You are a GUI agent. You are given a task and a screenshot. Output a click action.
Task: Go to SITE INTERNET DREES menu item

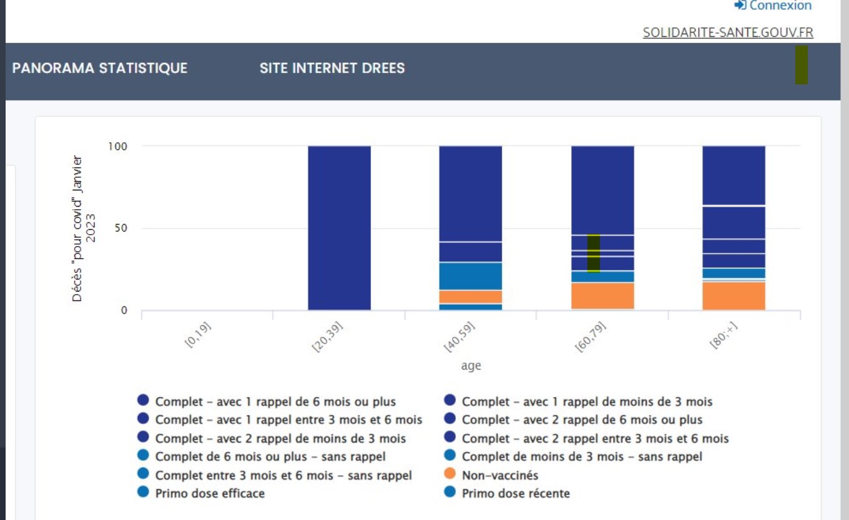pyautogui.click(x=332, y=68)
